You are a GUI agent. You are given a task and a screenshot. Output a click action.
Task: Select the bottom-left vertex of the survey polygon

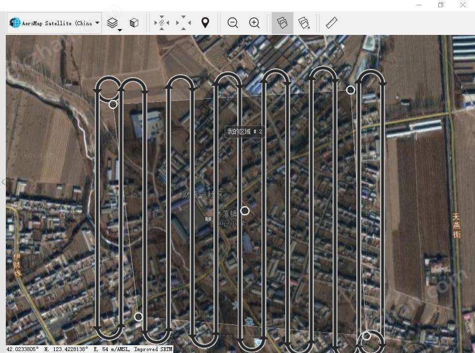pos(138,317)
